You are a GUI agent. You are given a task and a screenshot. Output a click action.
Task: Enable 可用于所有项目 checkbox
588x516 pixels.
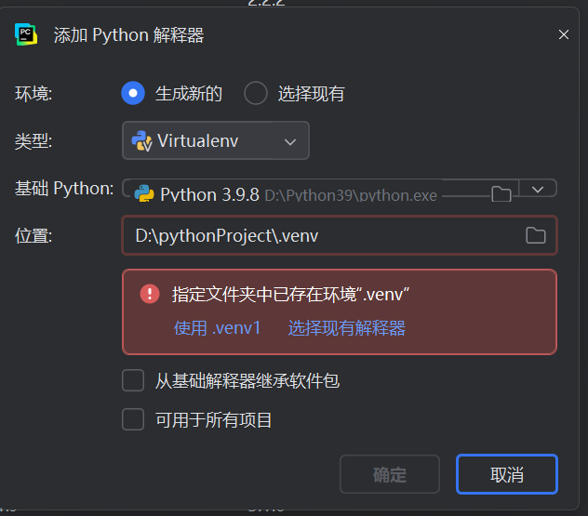point(133,419)
